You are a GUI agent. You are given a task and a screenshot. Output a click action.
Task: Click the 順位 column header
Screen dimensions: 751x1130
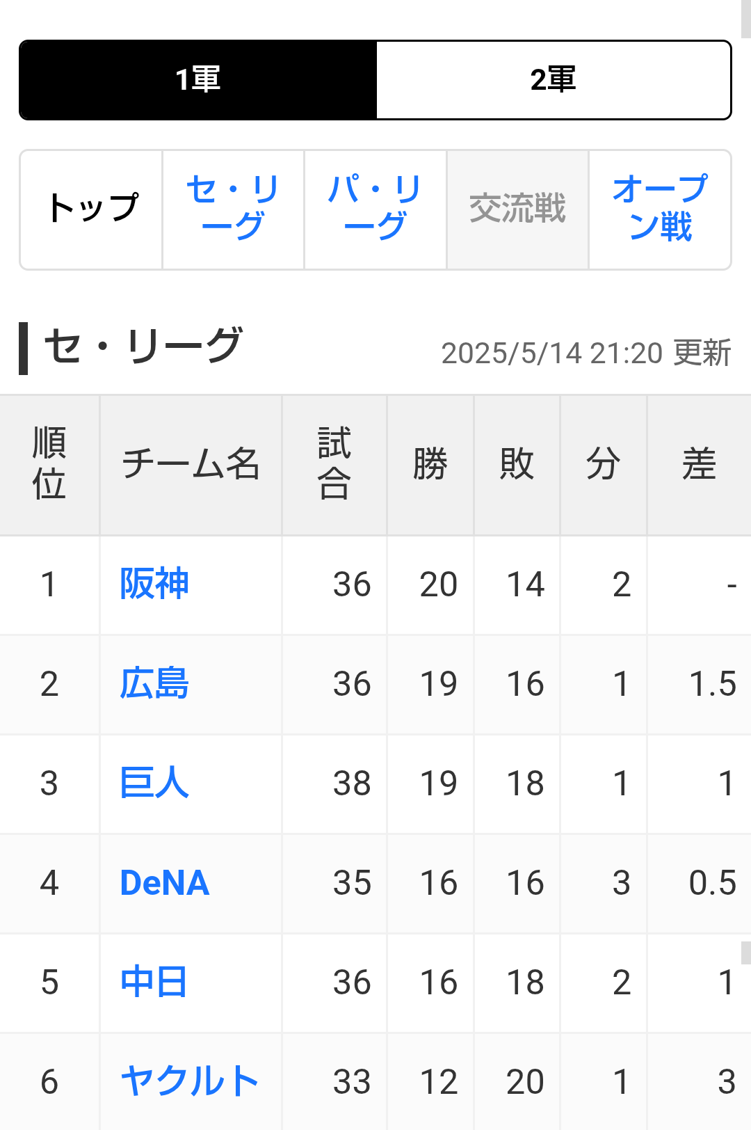click(49, 465)
